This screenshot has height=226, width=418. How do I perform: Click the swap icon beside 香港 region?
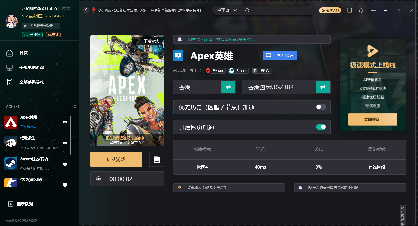(228, 87)
